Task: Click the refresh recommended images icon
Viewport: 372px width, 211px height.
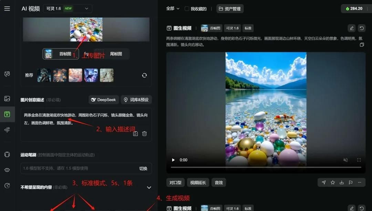Action: click(144, 75)
